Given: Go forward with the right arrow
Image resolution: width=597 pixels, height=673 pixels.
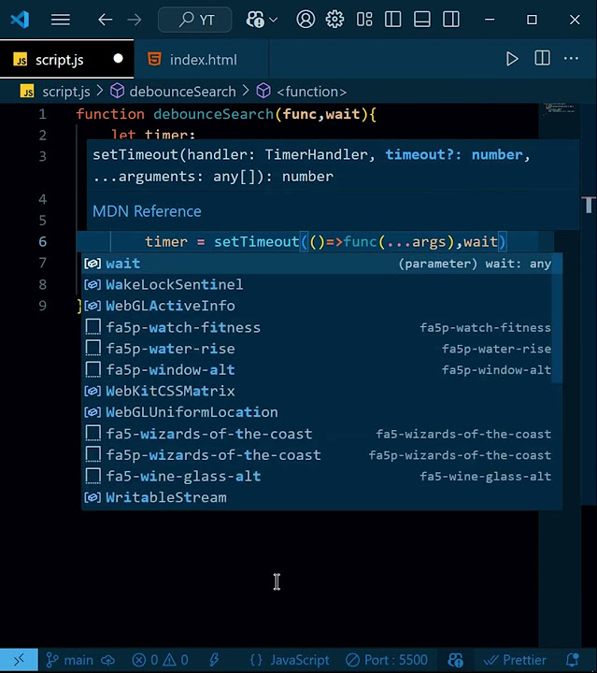Looking at the screenshot, I should pos(135,20).
